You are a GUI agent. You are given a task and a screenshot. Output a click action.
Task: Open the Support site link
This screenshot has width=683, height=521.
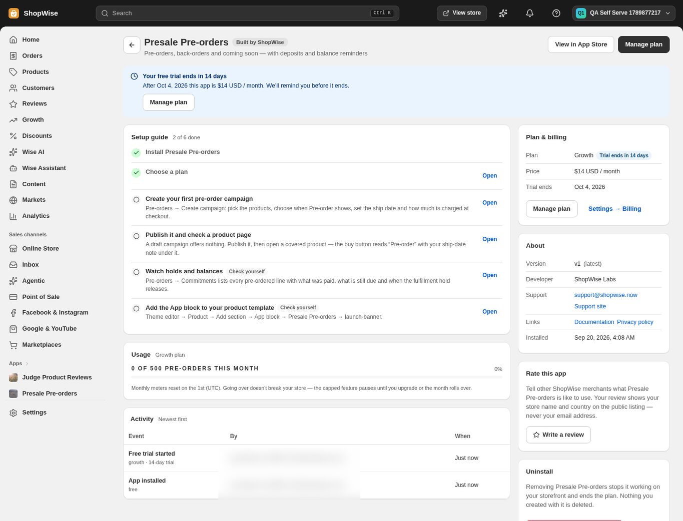pos(590,307)
